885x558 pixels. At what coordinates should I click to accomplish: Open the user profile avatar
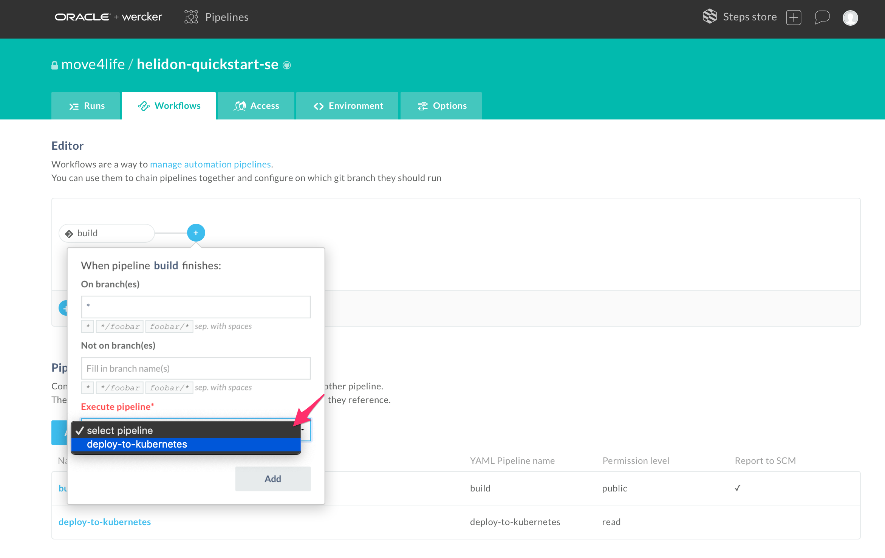[x=850, y=17]
